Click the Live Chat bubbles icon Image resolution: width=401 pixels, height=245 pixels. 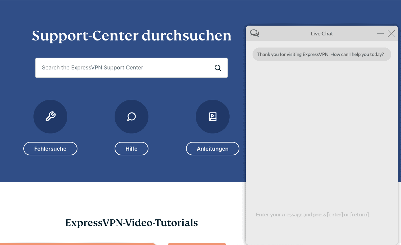255,33
